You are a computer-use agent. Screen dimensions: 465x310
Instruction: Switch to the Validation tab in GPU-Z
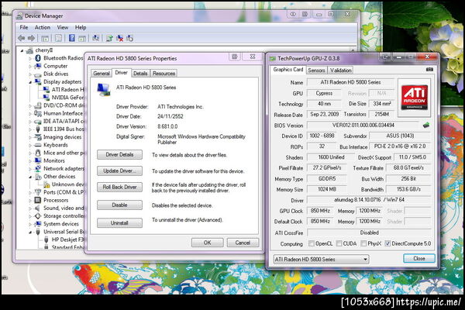(341, 71)
